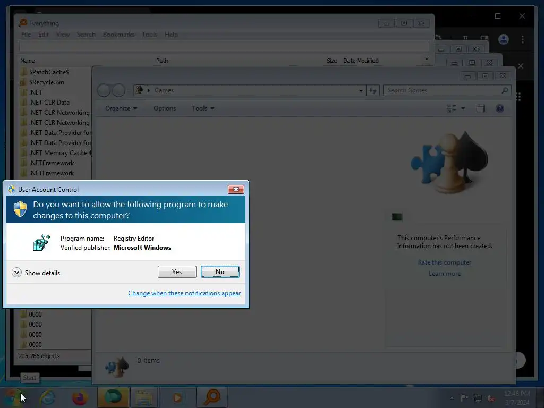Open File menu in Everything window
The image size is (544, 408).
(x=26, y=35)
